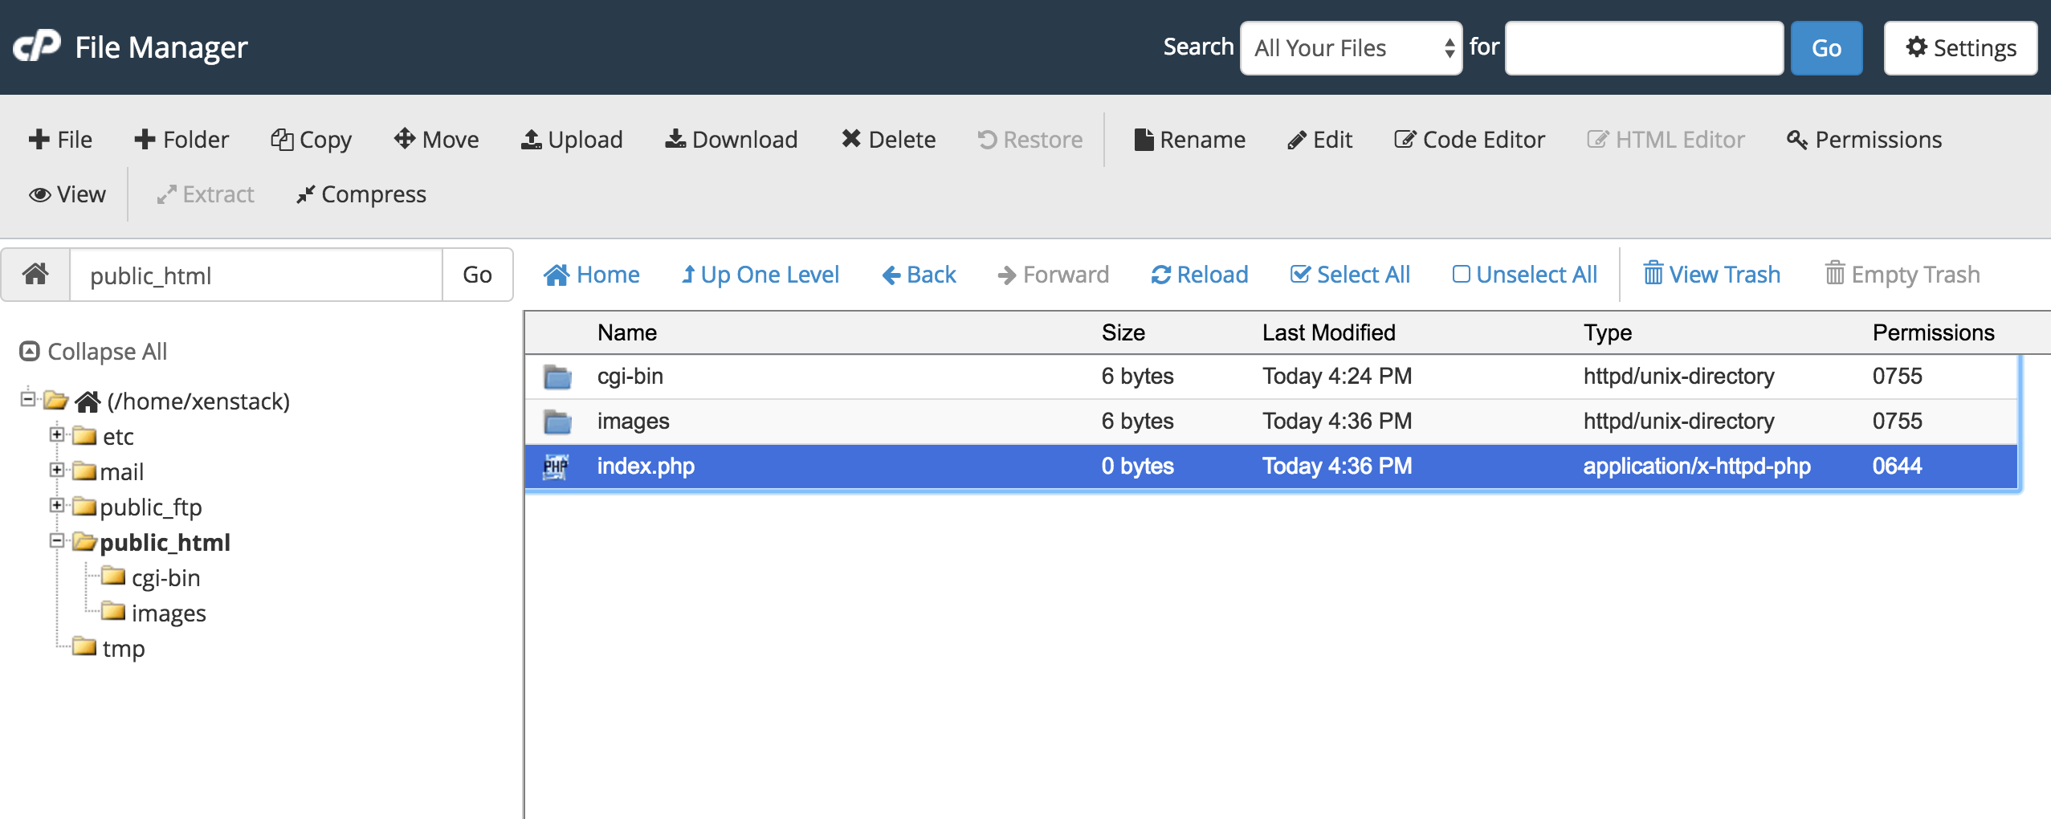Click the public_html path input field
This screenshot has height=819, width=2051.
pyautogui.click(x=255, y=275)
